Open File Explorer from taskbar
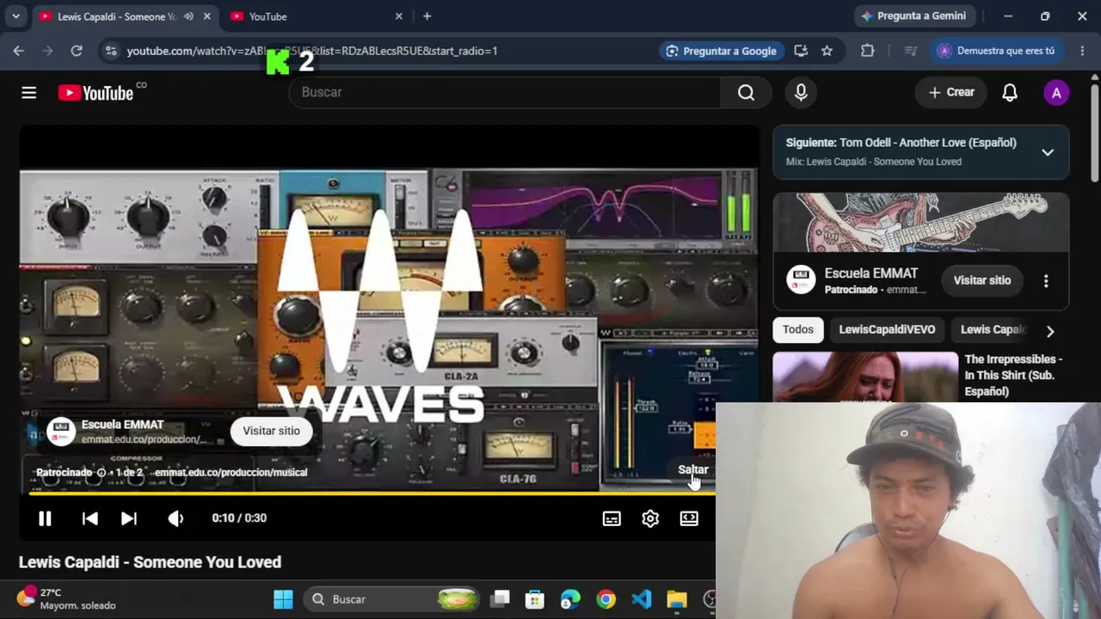The height and width of the screenshot is (619, 1101). point(677,599)
